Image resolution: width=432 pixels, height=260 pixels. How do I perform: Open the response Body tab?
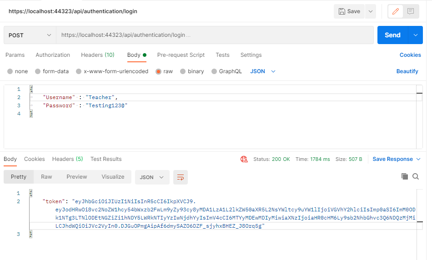[10, 159]
